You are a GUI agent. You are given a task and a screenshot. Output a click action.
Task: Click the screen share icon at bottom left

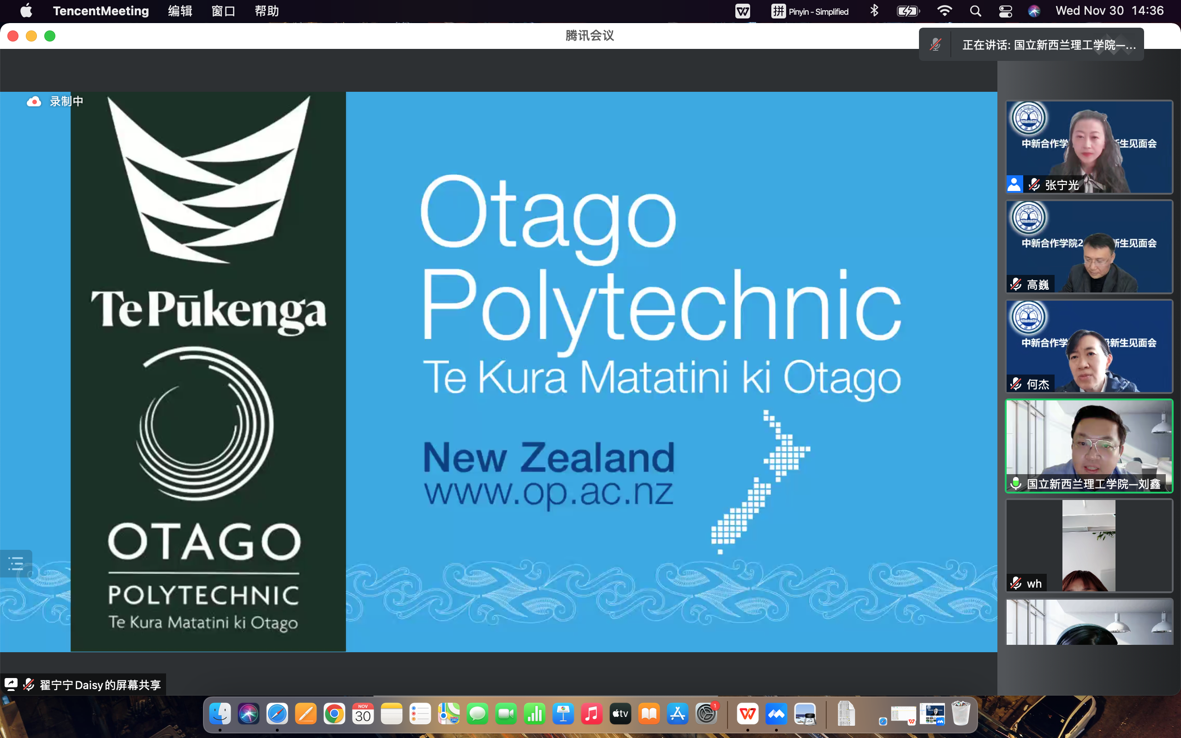(x=11, y=684)
